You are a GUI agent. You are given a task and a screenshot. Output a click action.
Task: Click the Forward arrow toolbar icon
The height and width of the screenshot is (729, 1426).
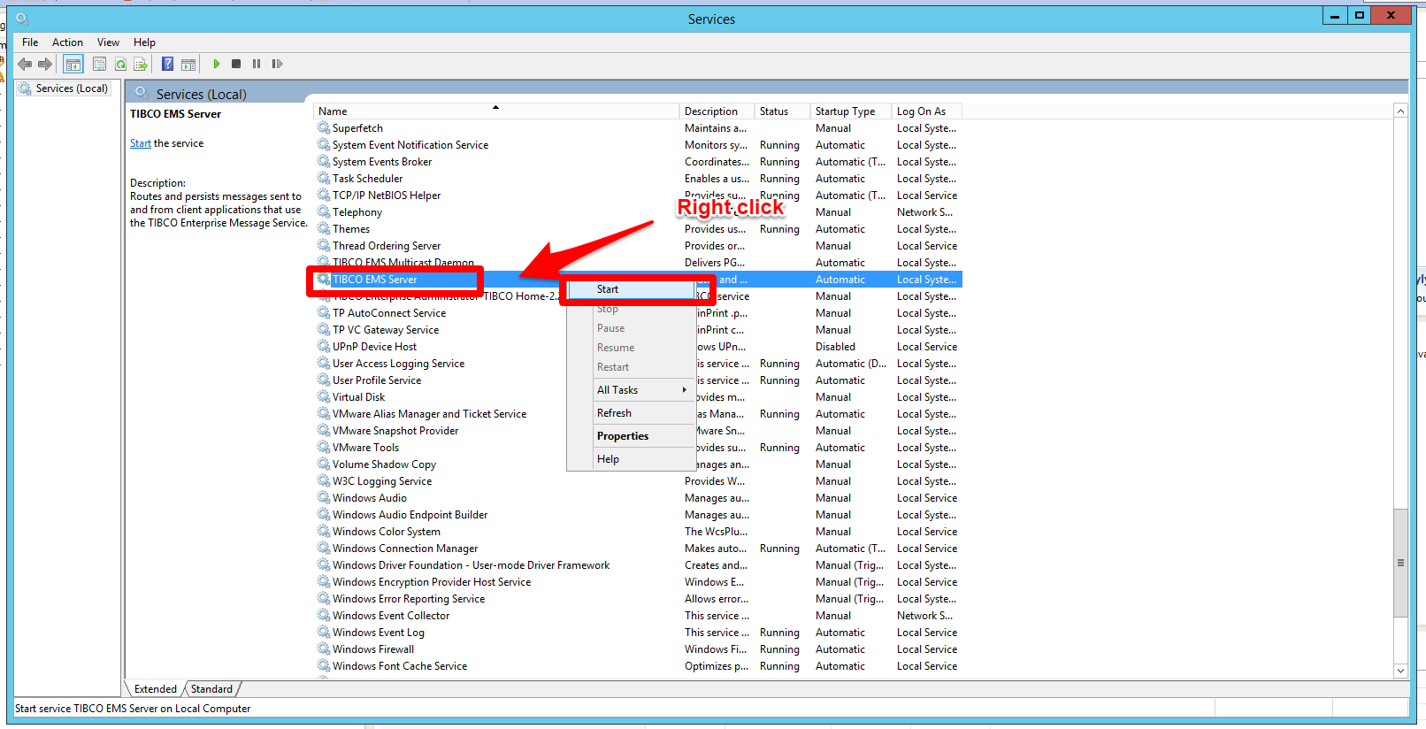45,64
